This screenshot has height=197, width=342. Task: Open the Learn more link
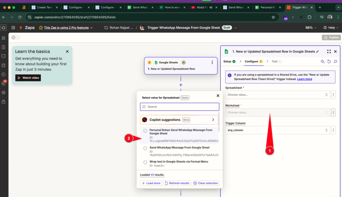[304, 79]
